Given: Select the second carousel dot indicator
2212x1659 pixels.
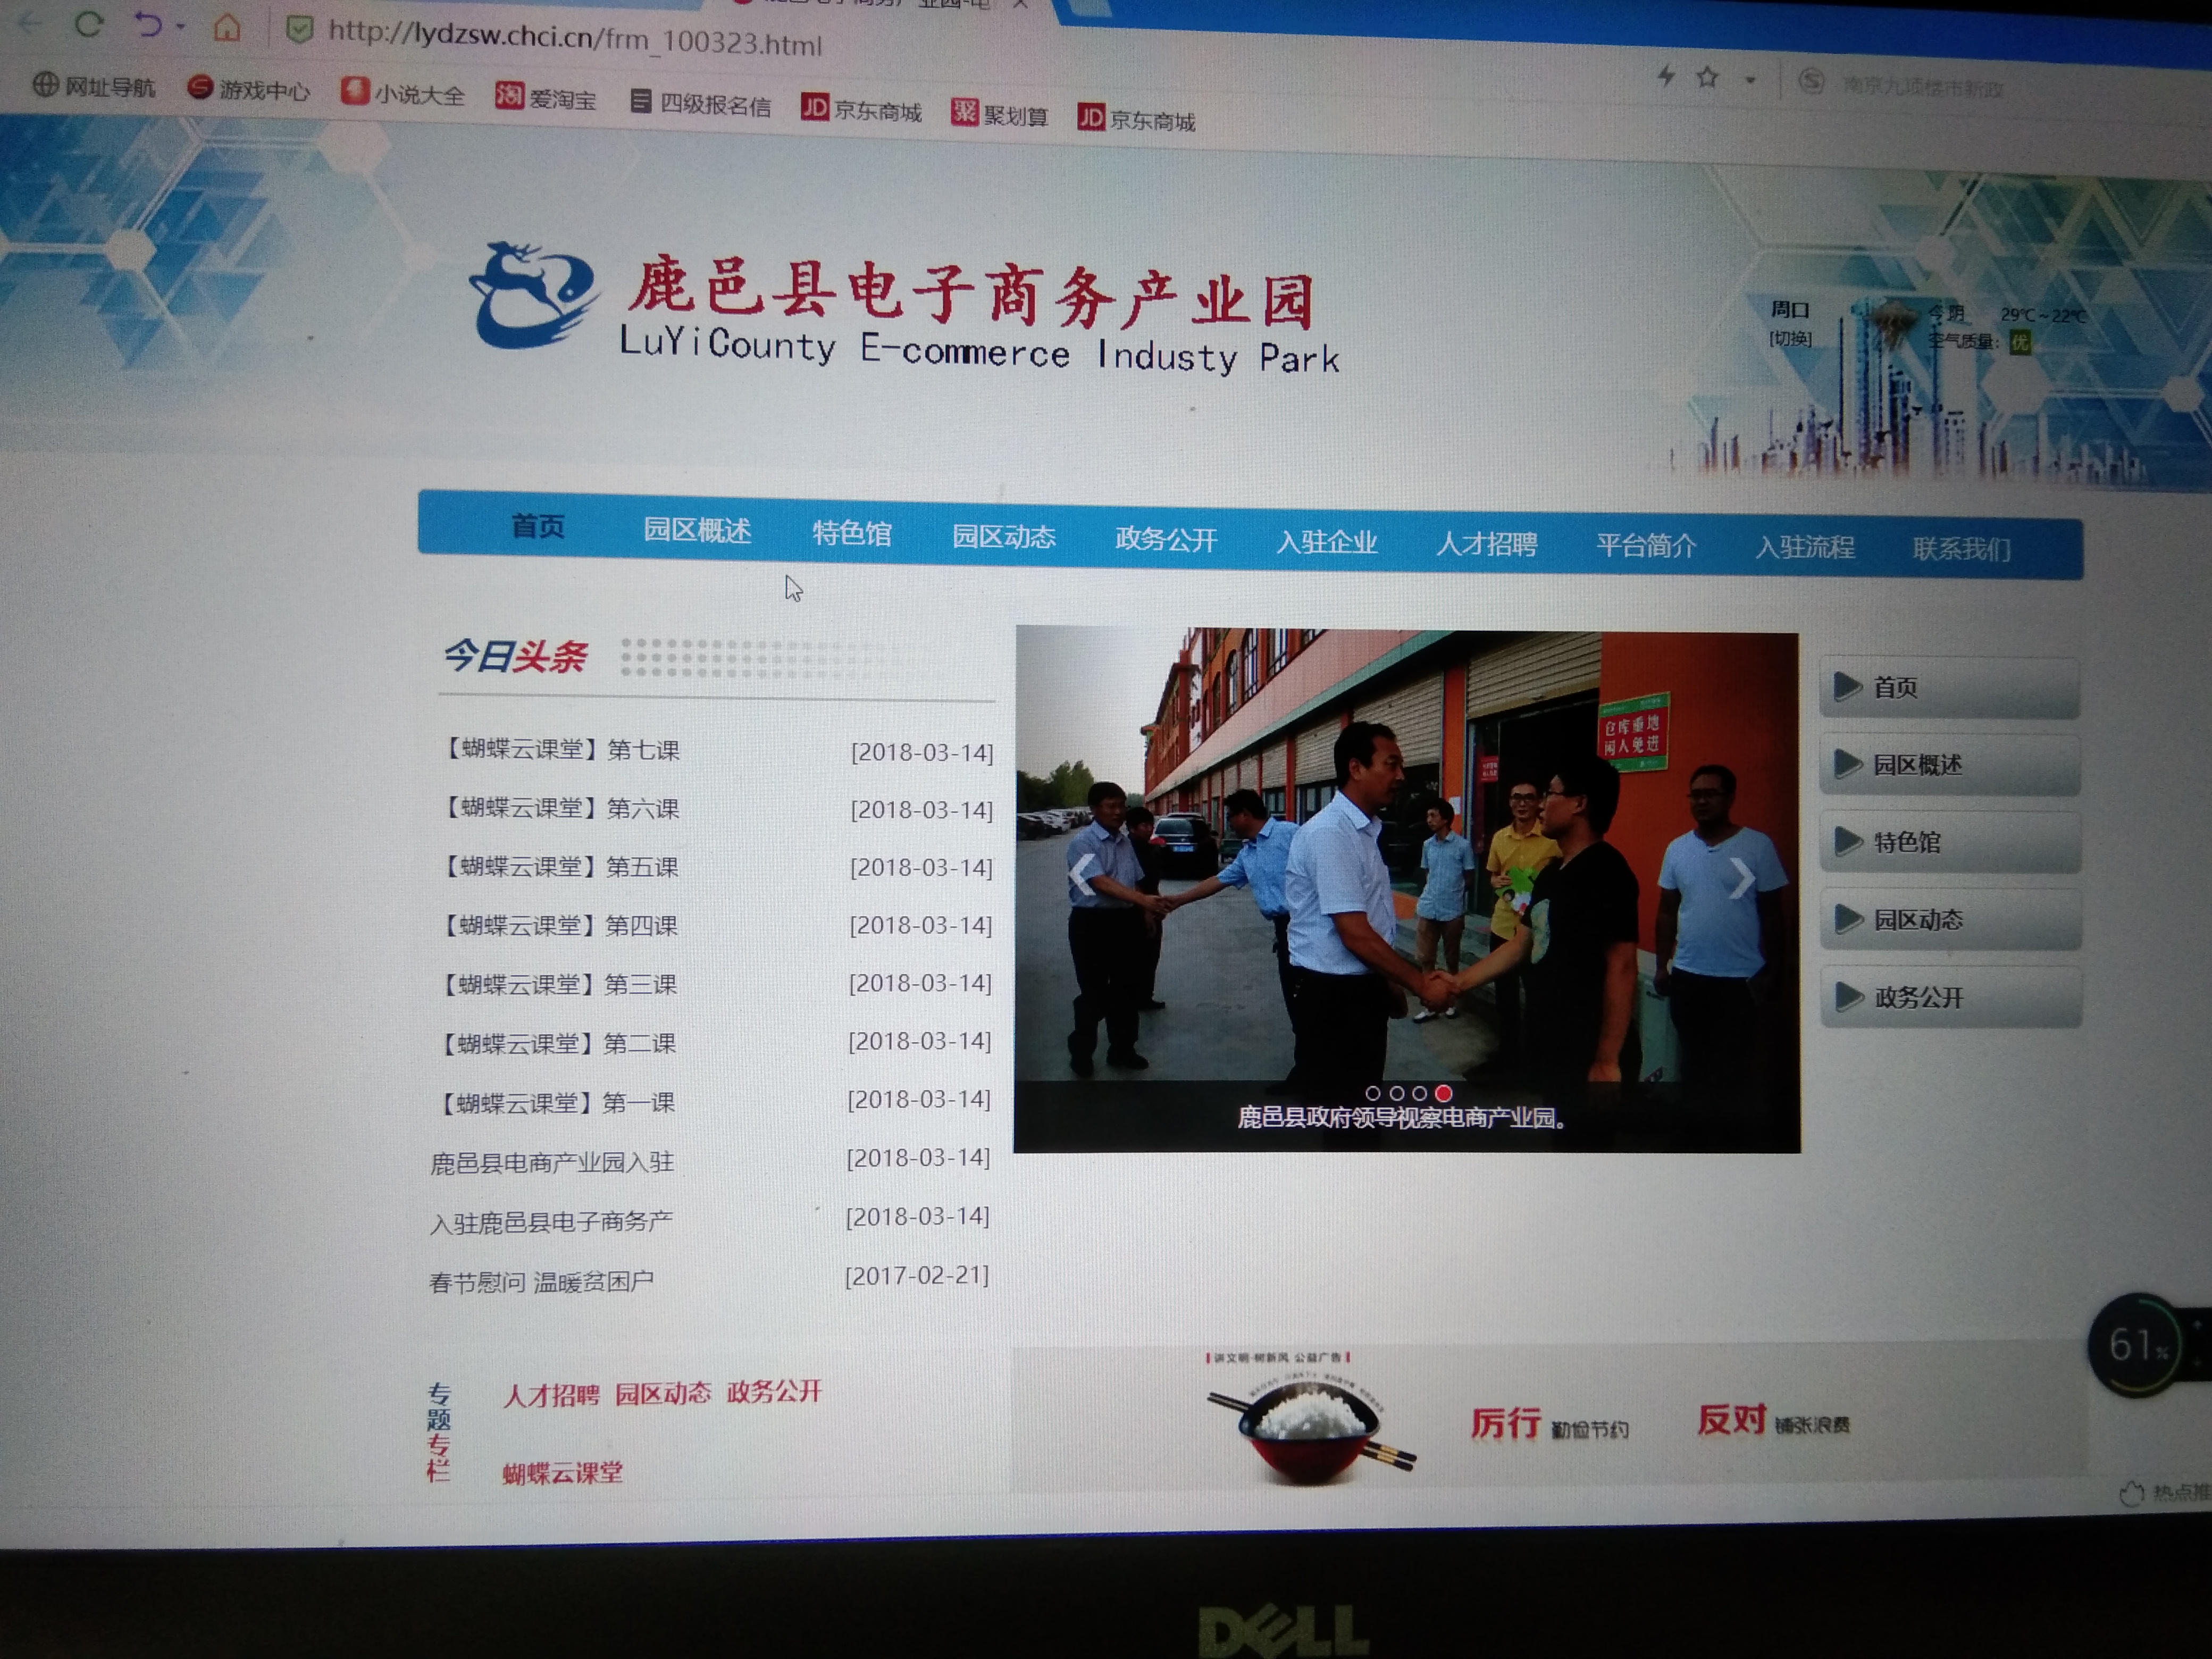Looking at the screenshot, I should click(1397, 1093).
